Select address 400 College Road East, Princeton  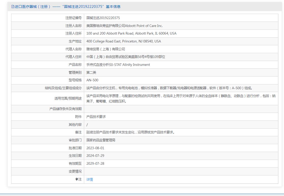tap(112, 41)
